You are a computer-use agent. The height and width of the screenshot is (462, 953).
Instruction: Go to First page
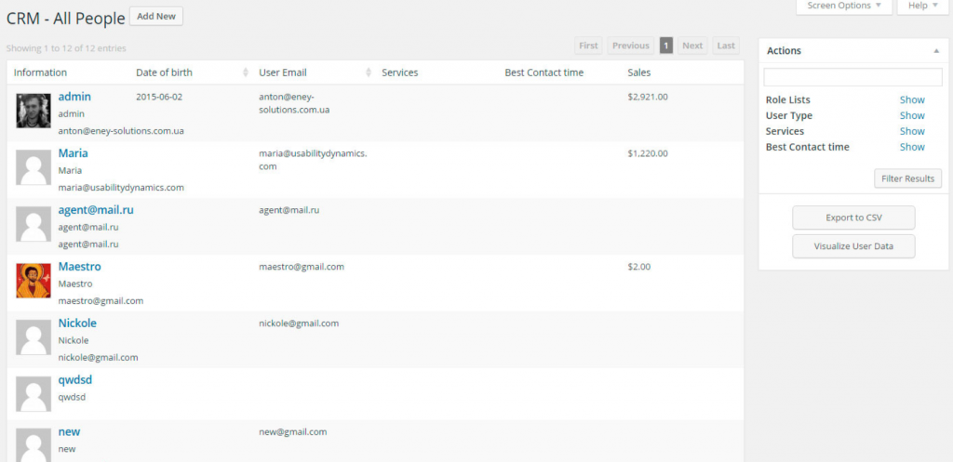click(x=588, y=46)
